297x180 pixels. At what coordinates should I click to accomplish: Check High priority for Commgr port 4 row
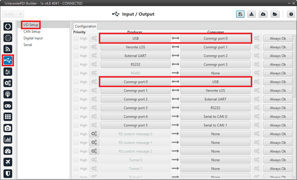(x=76, y=117)
